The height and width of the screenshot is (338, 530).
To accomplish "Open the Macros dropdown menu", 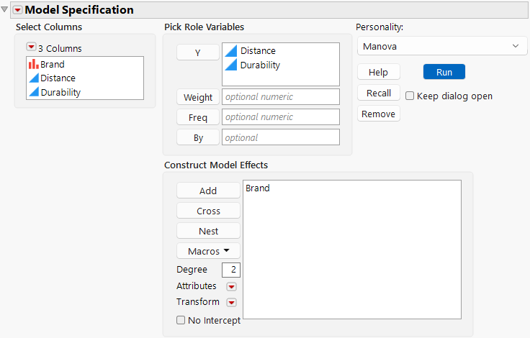I will tap(209, 251).
